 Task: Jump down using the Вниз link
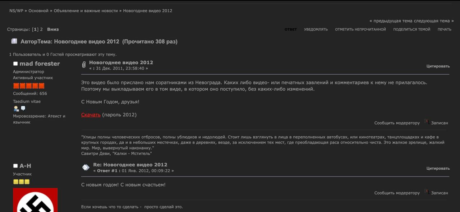pos(53,29)
